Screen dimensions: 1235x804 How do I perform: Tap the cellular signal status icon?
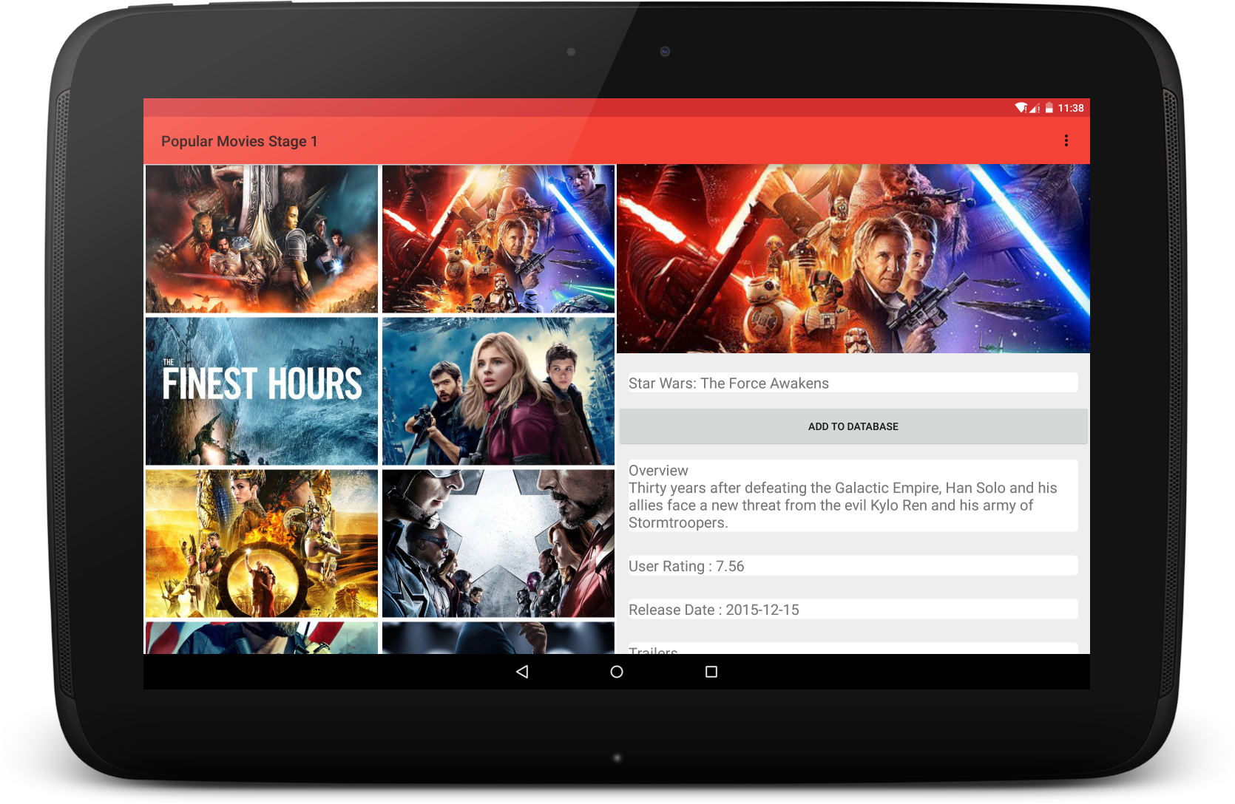coord(1035,108)
